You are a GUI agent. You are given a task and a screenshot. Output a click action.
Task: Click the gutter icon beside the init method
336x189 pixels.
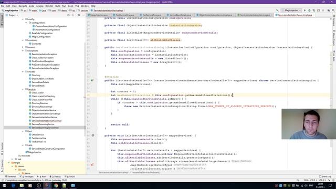pyautogui.click(x=93, y=135)
